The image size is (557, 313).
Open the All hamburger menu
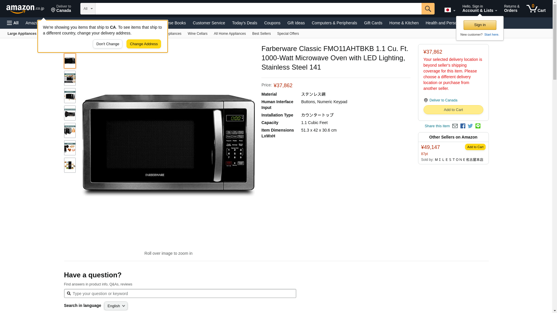[13, 23]
